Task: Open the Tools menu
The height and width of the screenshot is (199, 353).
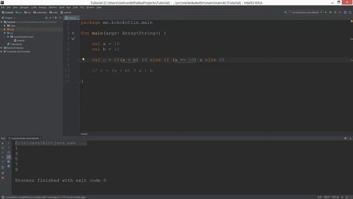Action: click(75, 7)
